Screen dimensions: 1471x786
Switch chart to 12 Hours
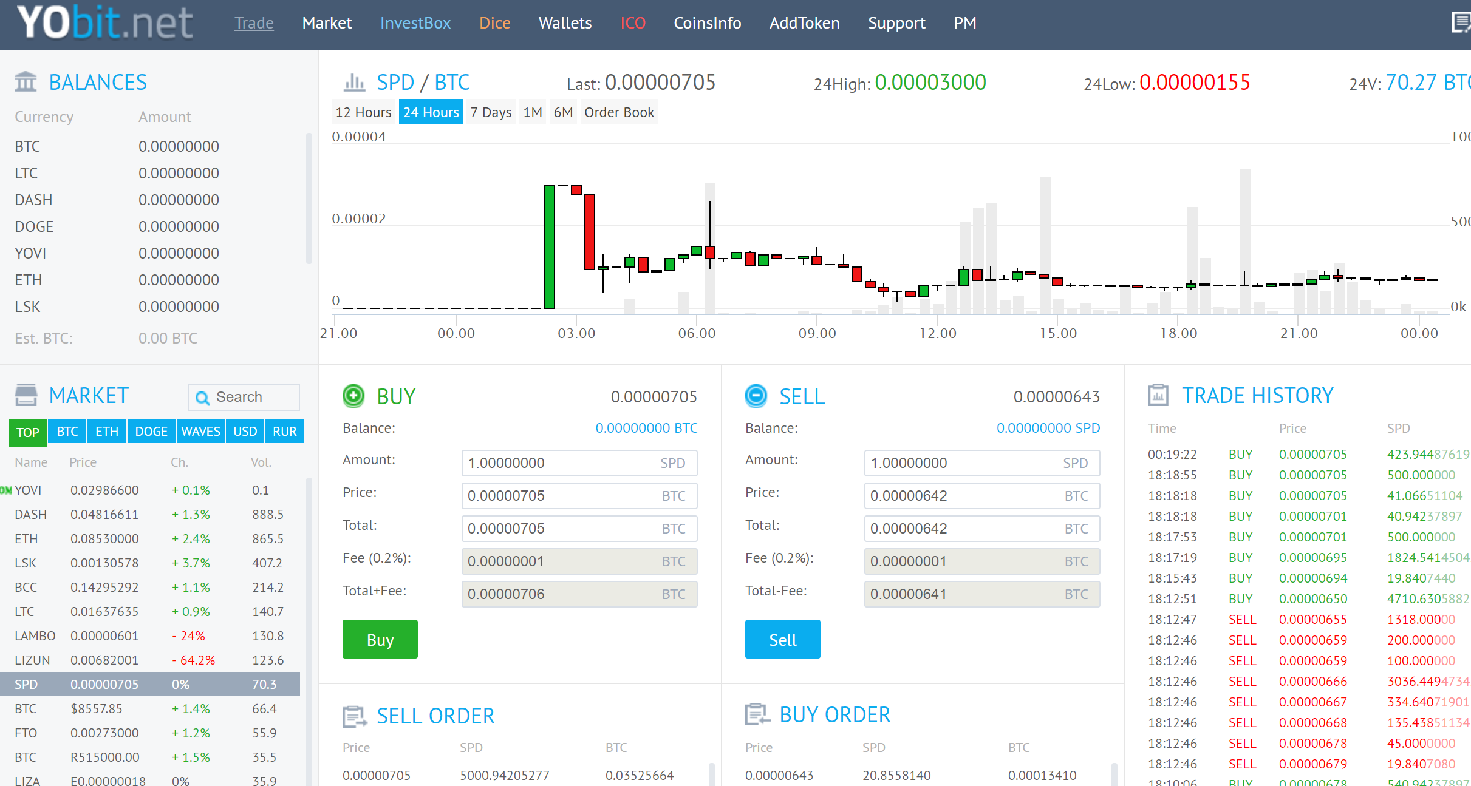click(x=363, y=112)
